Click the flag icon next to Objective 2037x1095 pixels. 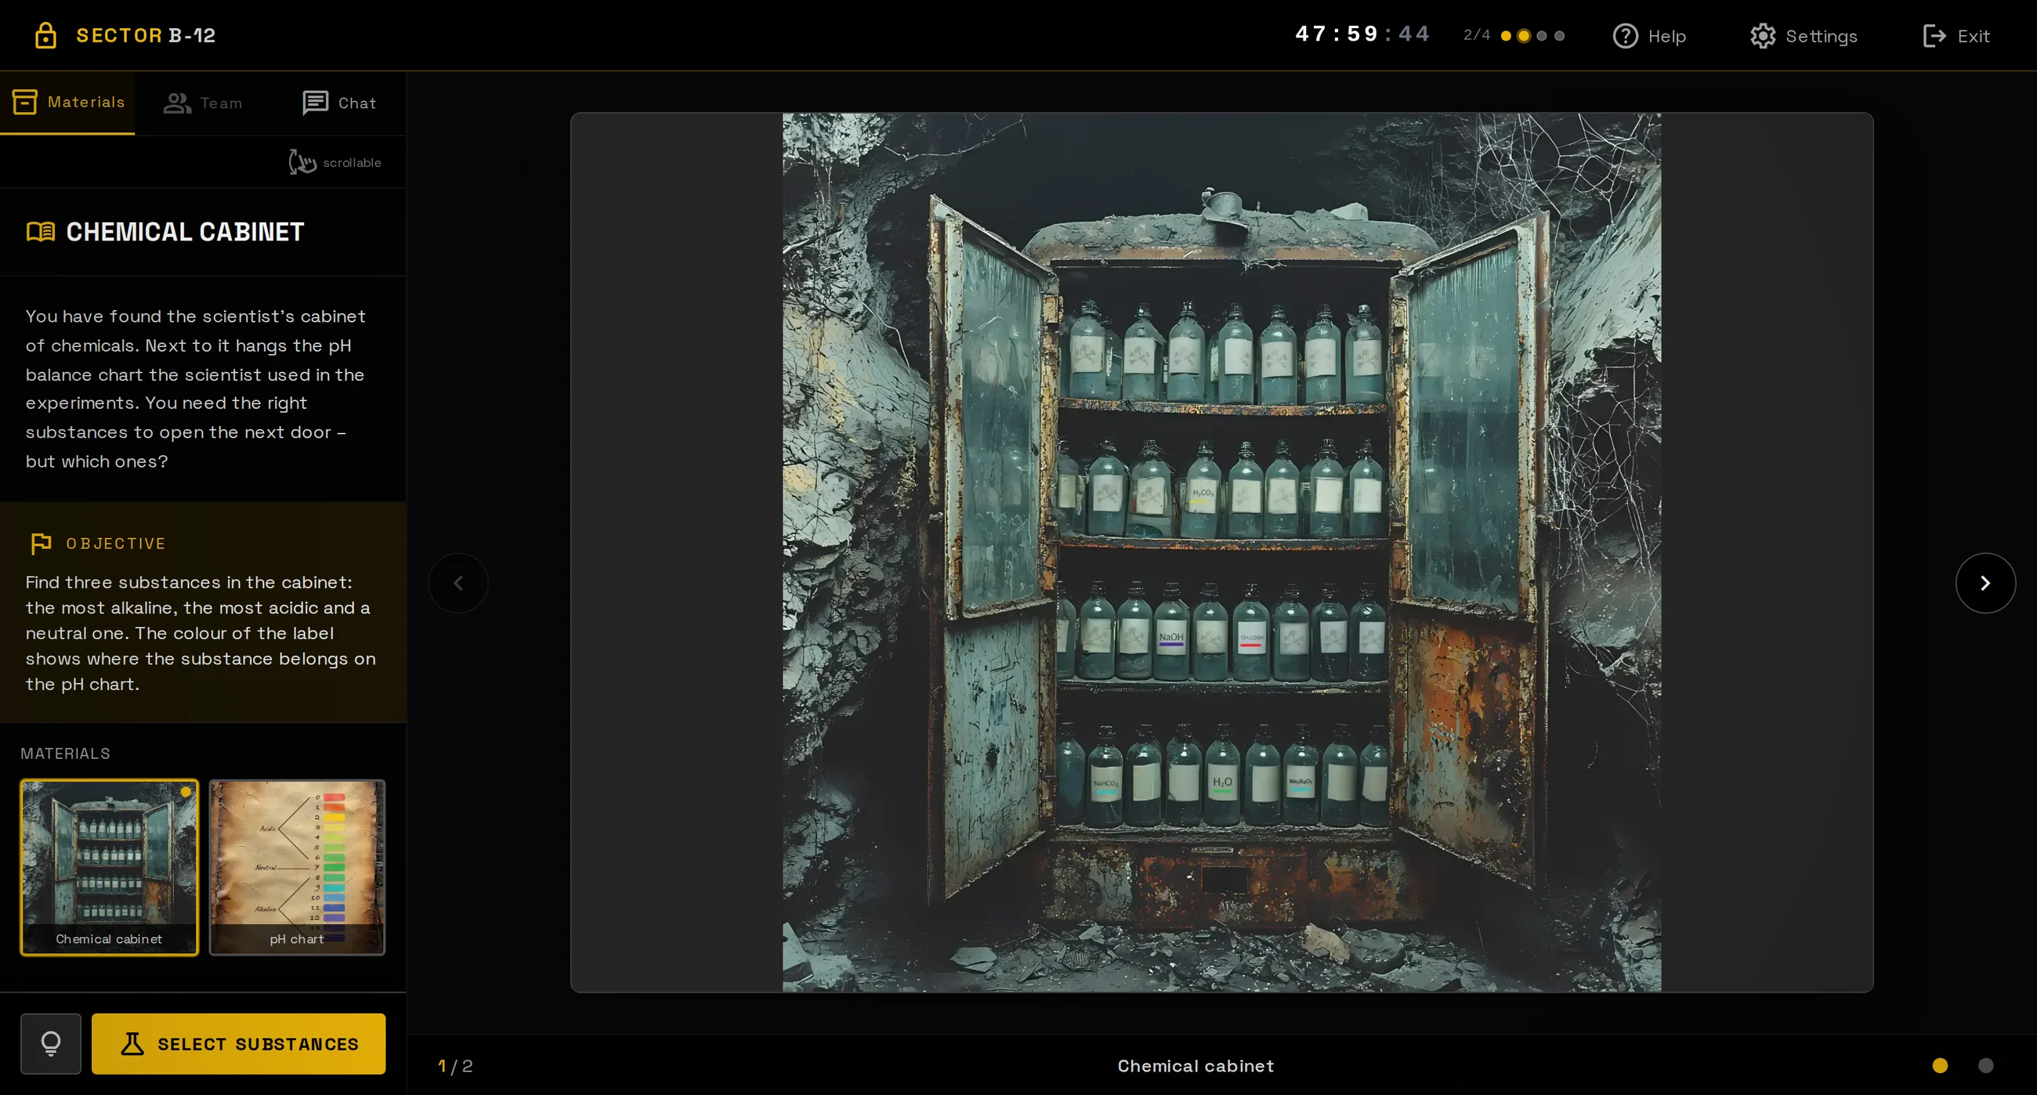click(x=41, y=543)
